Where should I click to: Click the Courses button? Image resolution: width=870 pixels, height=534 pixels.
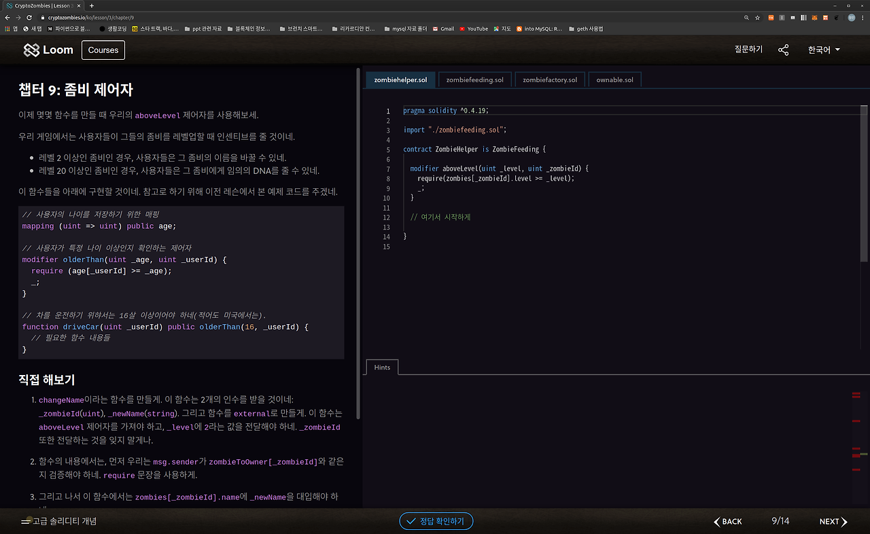[103, 50]
